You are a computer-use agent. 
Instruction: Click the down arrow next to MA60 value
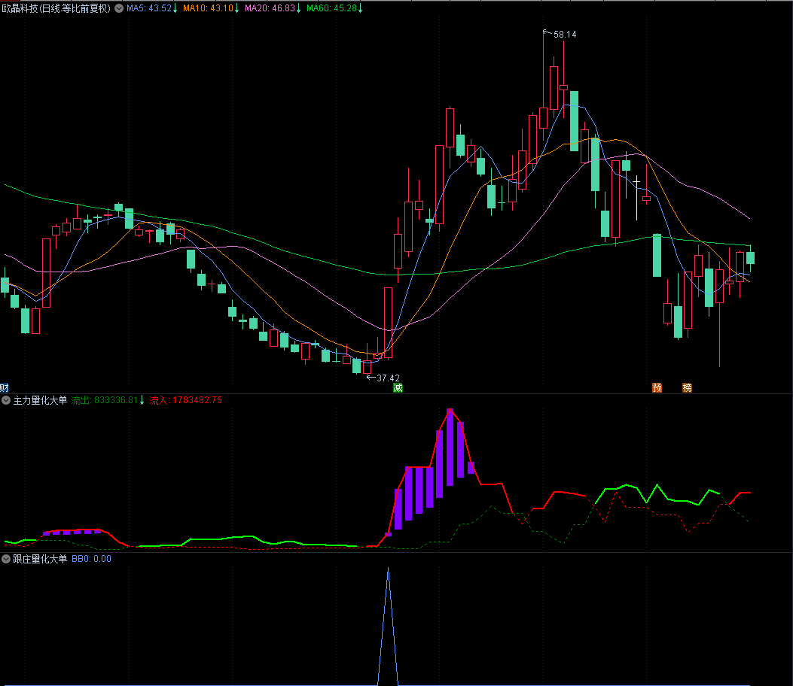coord(359,8)
